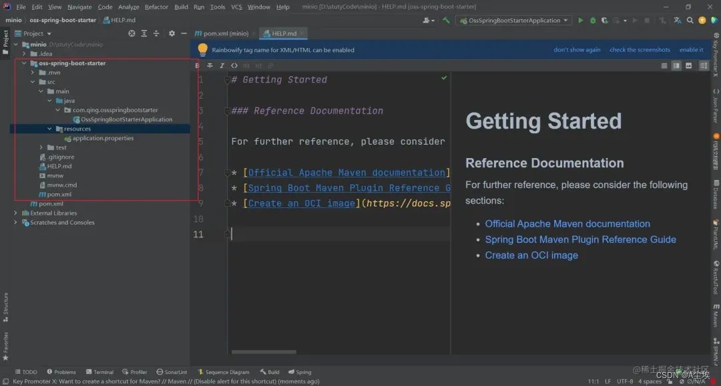This screenshot has width=721, height=386.
Task: Insert code span using angle brackets icon
Action: tap(234, 66)
